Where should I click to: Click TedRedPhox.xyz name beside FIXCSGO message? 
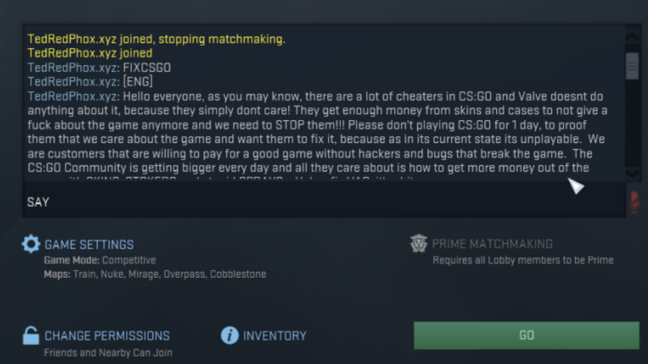[x=72, y=67]
